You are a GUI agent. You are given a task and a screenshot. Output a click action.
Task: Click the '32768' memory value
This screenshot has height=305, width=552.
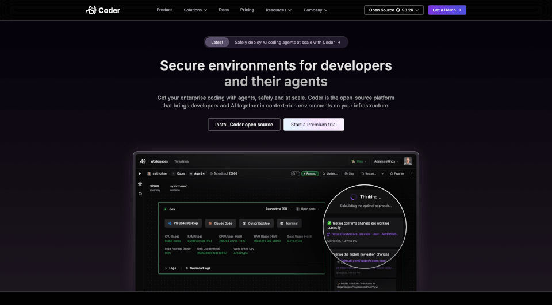click(154, 186)
